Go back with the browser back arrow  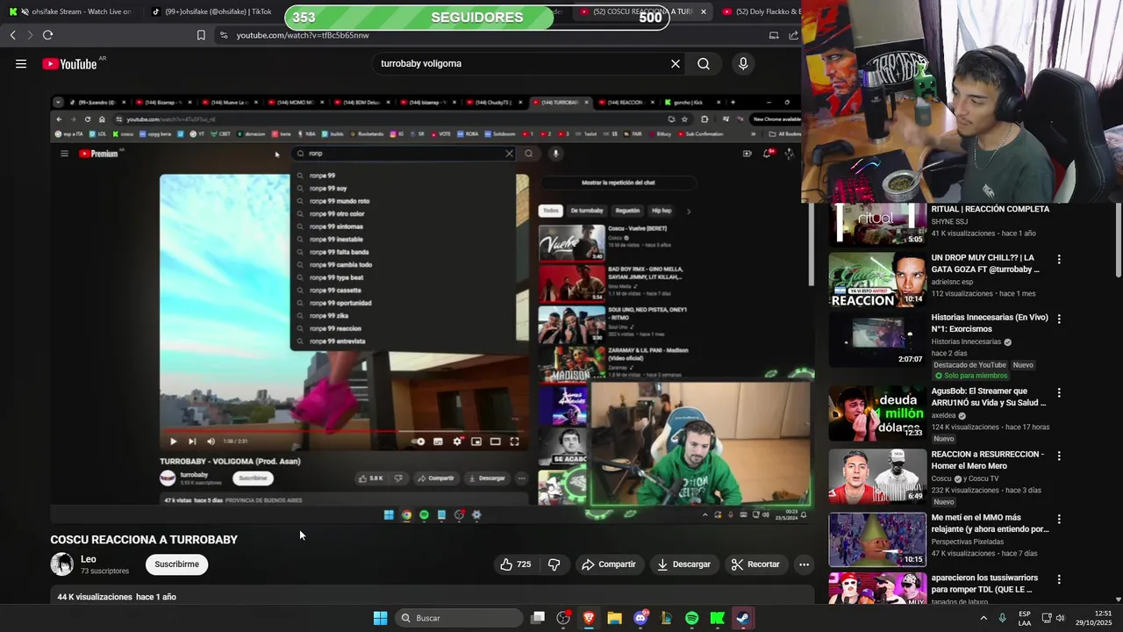pyautogui.click(x=12, y=35)
